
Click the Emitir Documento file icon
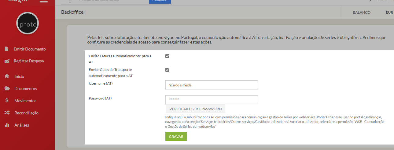click(6, 49)
